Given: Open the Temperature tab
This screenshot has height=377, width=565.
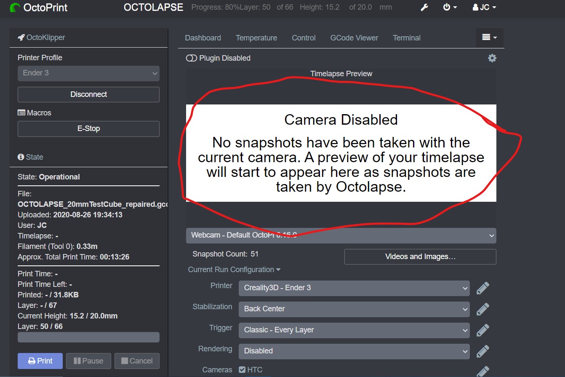Looking at the screenshot, I should pos(256,37).
